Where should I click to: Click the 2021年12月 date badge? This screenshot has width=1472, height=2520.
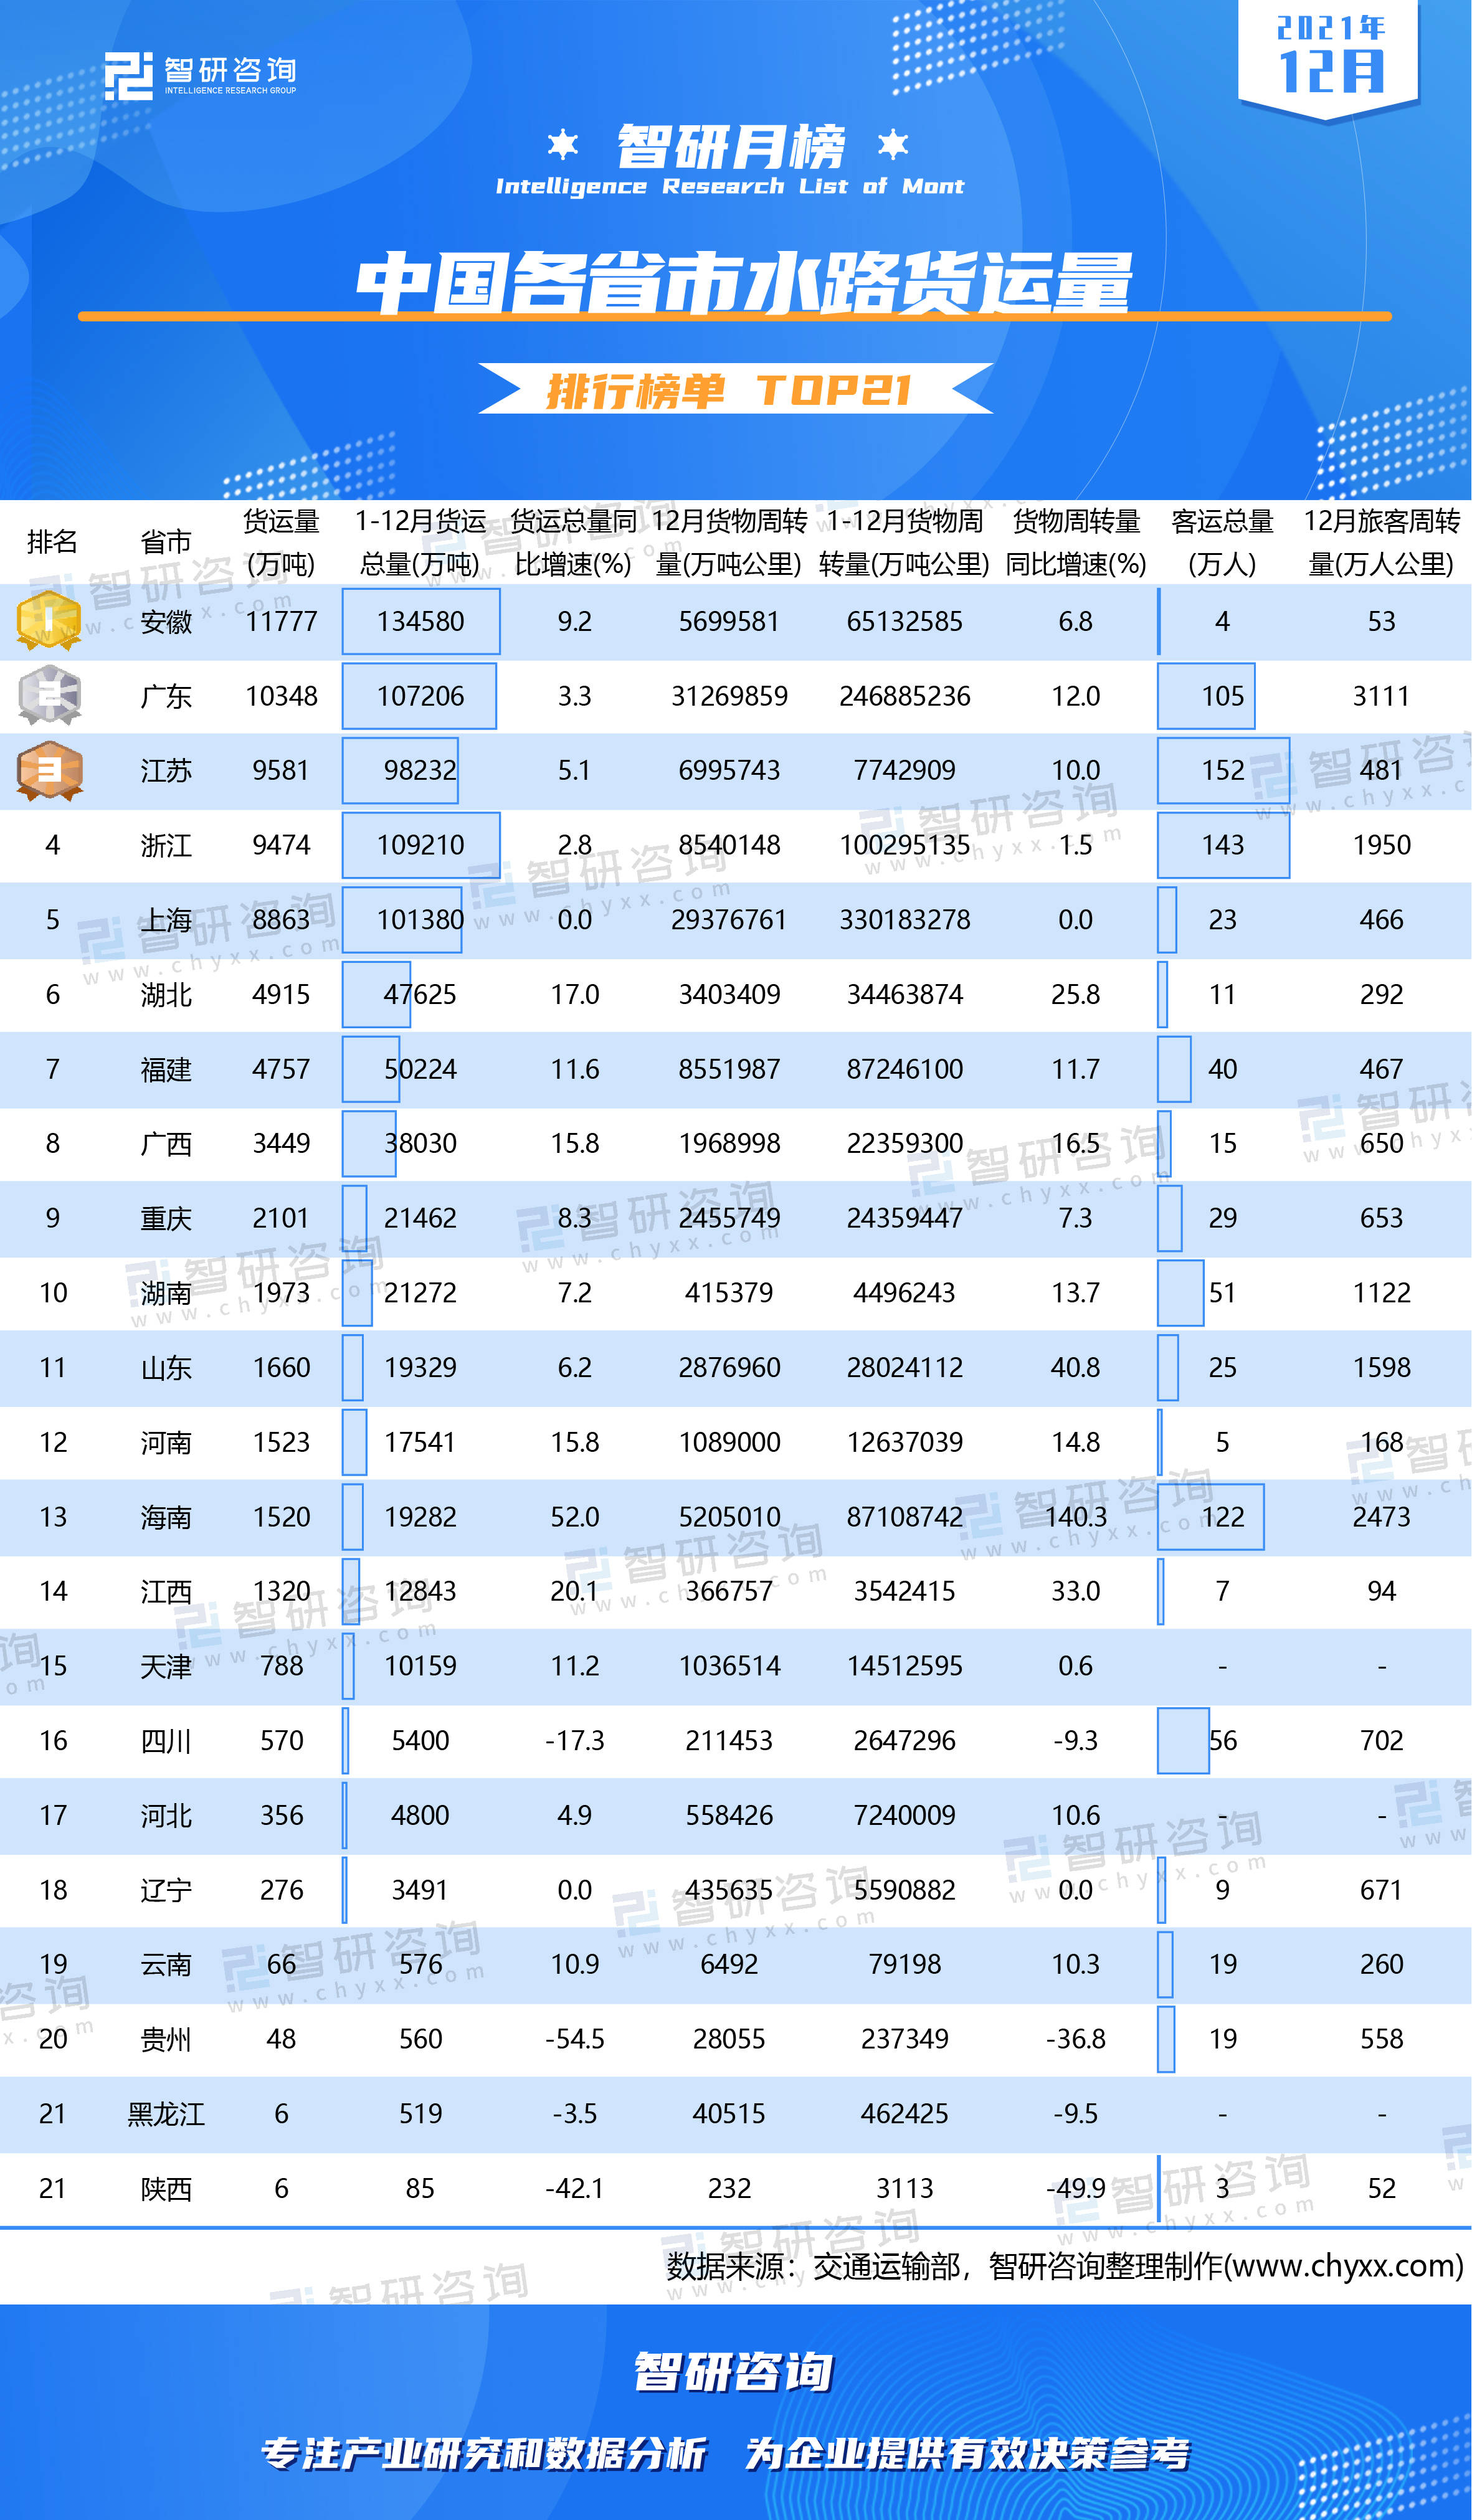1328,58
